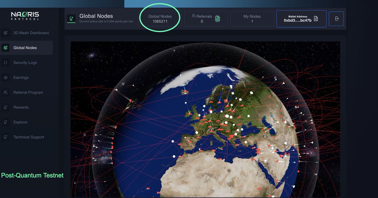
Task: Click the green Global Nodes robot icon
Action: (71, 19)
